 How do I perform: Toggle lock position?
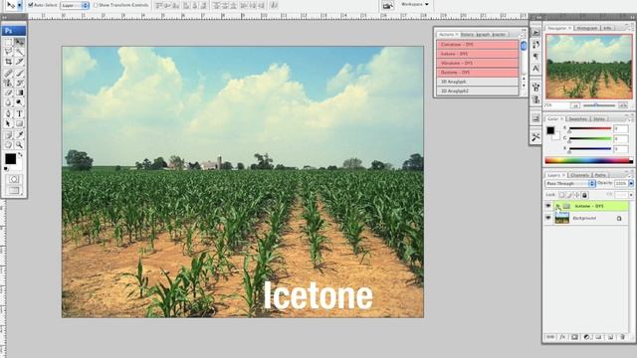[x=577, y=195]
